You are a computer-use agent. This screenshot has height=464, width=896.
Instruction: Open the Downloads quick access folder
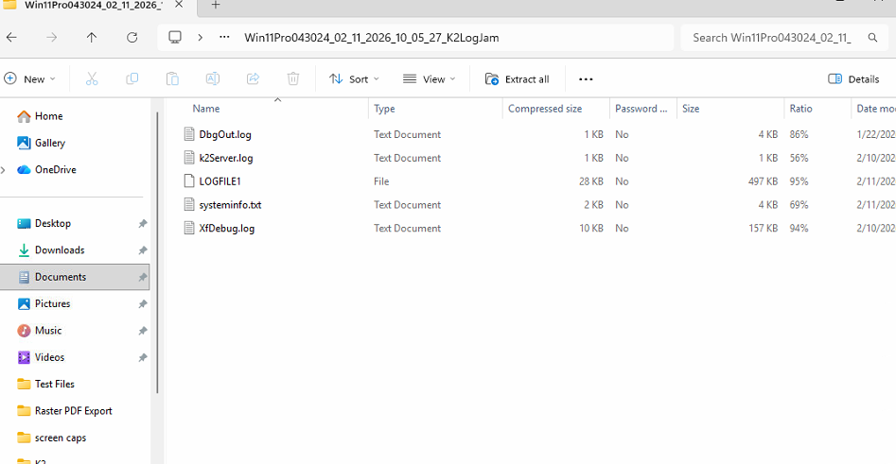pos(51,250)
